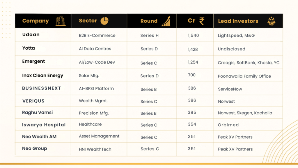
Task: Click the BUSINESSNEXT company name
Action: 42,88
